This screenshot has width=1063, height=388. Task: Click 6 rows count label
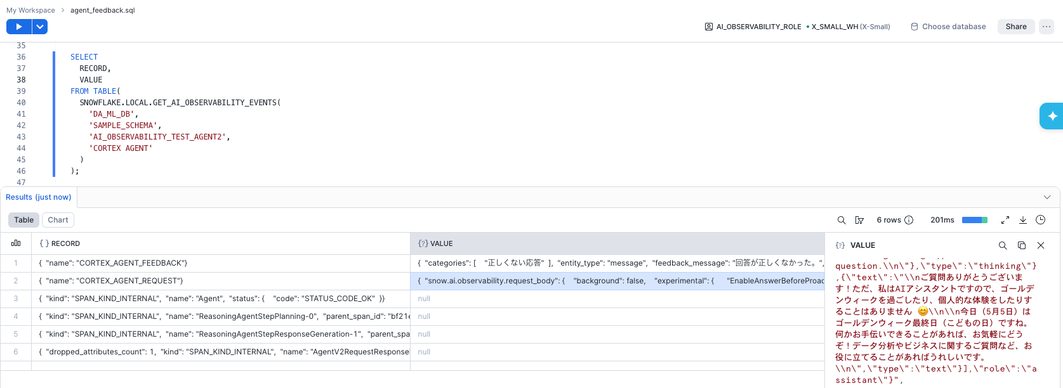pyautogui.click(x=888, y=220)
